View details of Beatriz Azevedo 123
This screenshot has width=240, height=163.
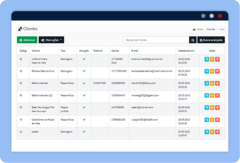207,95
